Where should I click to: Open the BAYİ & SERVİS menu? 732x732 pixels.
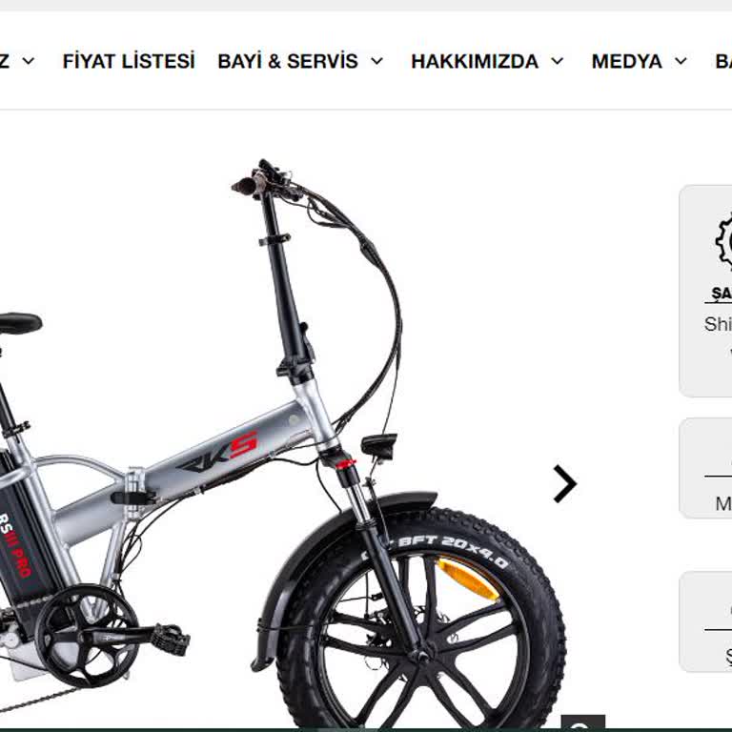tap(288, 61)
